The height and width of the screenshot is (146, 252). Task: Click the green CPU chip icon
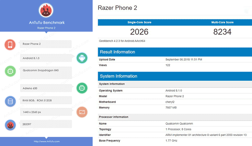click(10, 71)
